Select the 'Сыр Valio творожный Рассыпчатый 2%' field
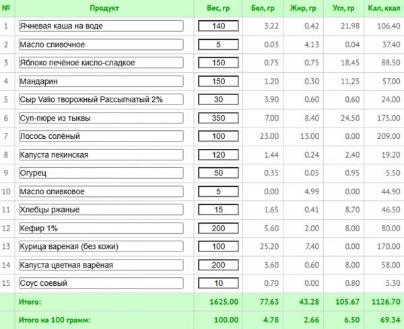Image resolution: width=404 pixels, height=329 pixels. tap(101, 99)
